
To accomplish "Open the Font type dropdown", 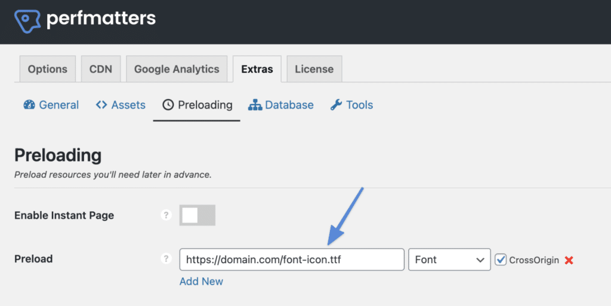I will pos(449,259).
